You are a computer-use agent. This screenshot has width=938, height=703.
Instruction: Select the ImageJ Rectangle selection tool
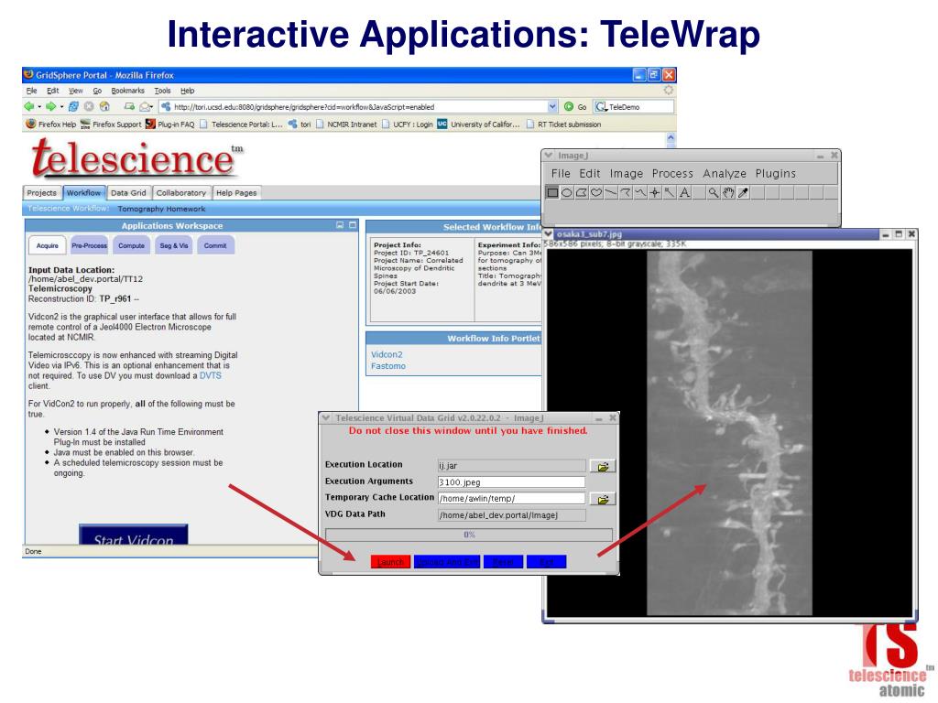(552, 192)
